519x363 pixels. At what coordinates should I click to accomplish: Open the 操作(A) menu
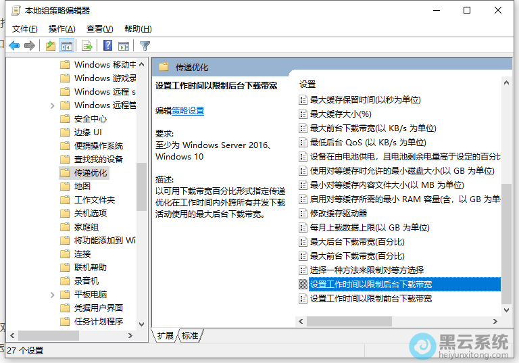tap(62, 29)
